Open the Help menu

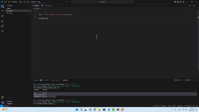tap(39, 2)
